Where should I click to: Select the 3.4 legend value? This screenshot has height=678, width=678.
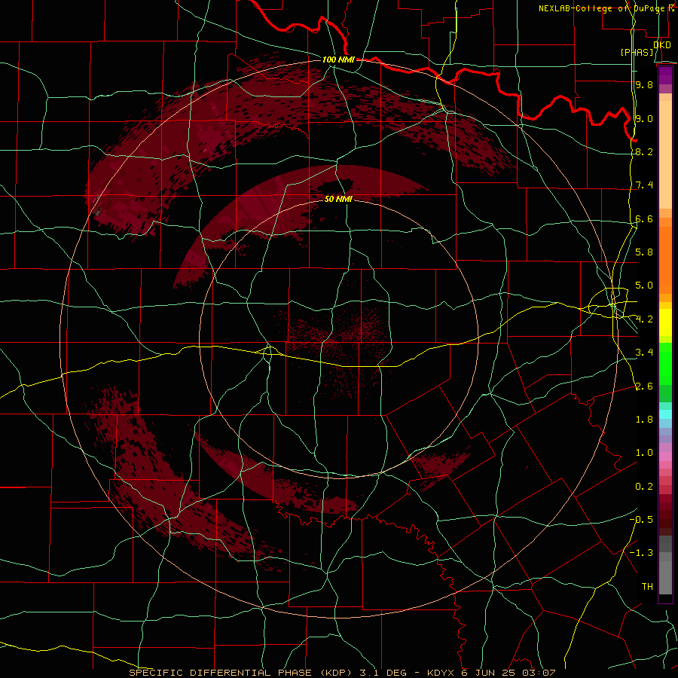click(x=644, y=353)
